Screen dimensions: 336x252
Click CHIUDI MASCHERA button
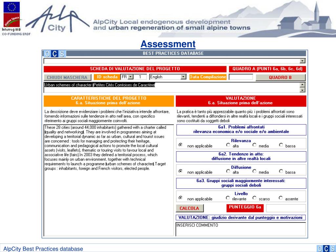click(x=67, y=77)
